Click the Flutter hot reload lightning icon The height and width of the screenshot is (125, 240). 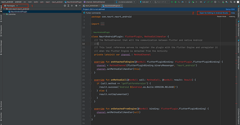[186, 2]
